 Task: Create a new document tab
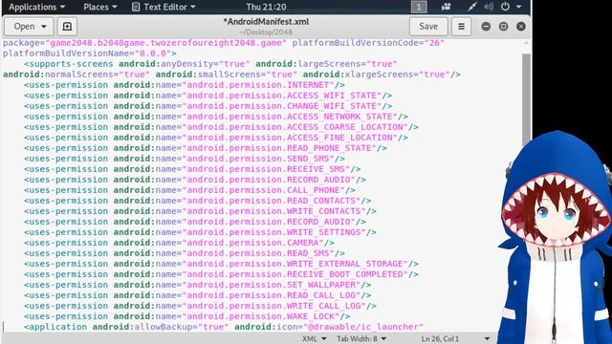tap(67, 26)
